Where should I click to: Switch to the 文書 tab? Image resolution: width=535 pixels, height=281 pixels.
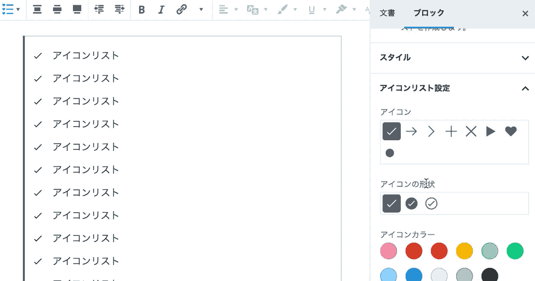coord(387,13)
